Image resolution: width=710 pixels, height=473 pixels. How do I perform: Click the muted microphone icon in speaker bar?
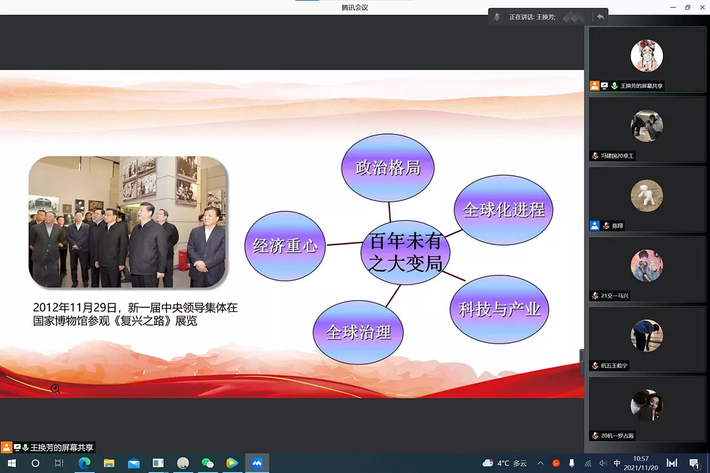click(498, 17)
